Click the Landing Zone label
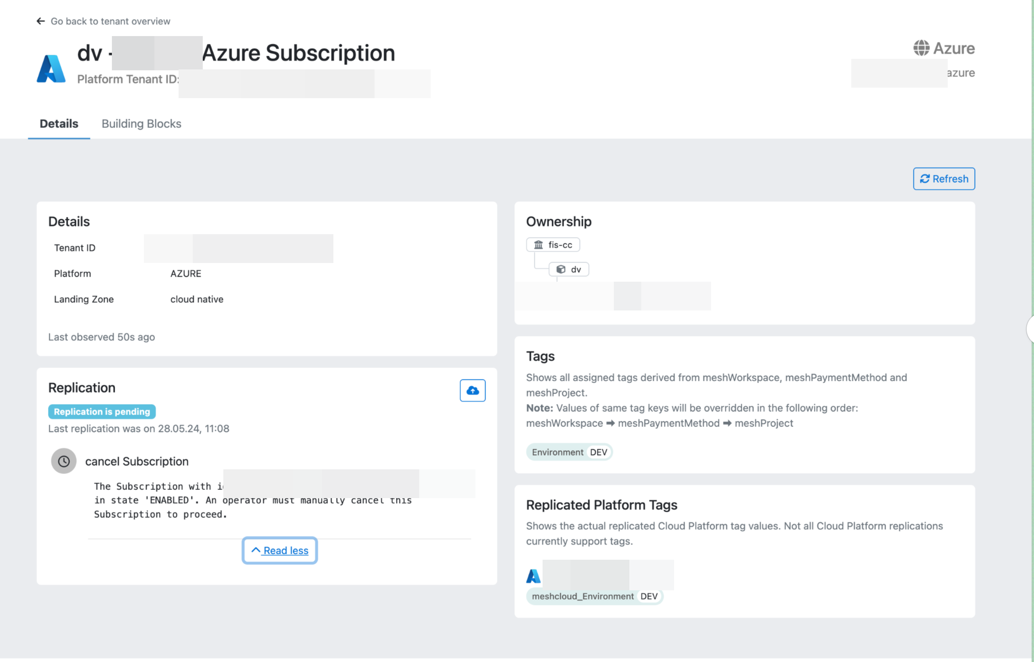The width and height of the screenshot is (1034, 662). [x=84, y=299]
